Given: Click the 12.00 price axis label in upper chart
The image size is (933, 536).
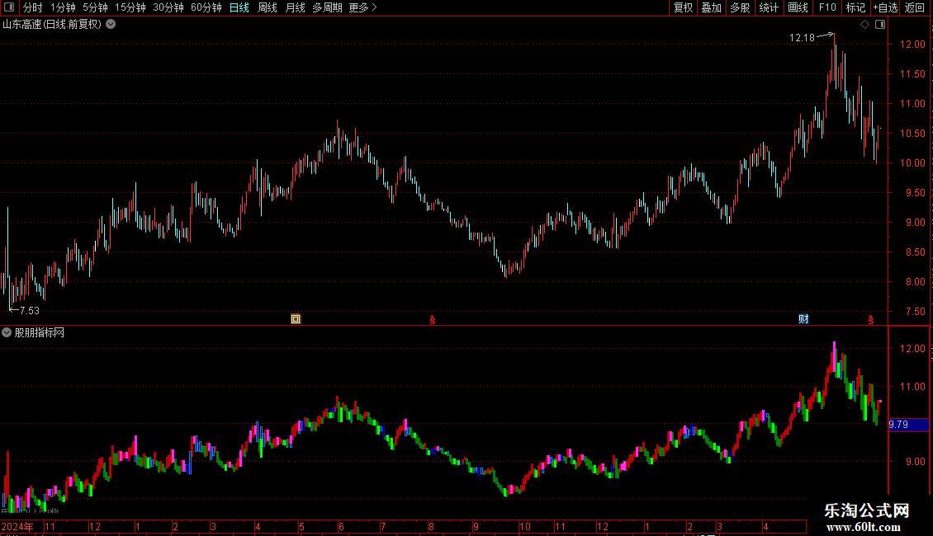Looking at the screenshot, I should [x=912, y=45].
